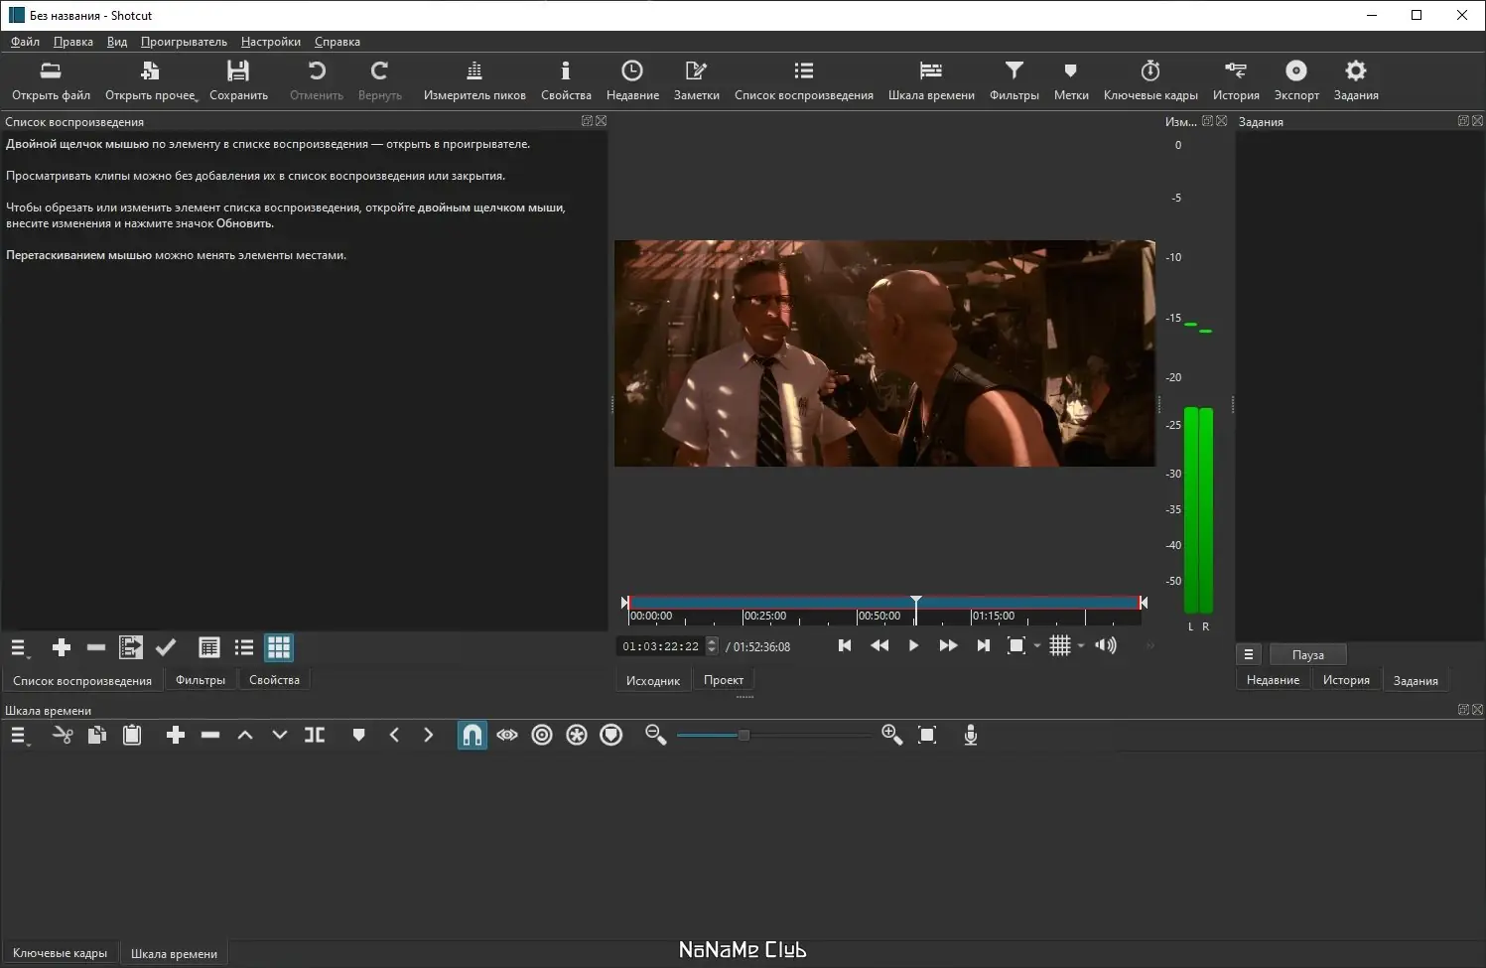Click the timecode field showing 01:03:22:22
This screenshot has height=968, width=1486.
661,646
